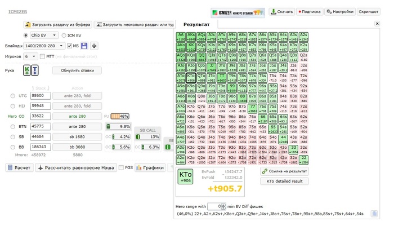Adjust the BTN 9.8% range slider

tap(119, 126)
